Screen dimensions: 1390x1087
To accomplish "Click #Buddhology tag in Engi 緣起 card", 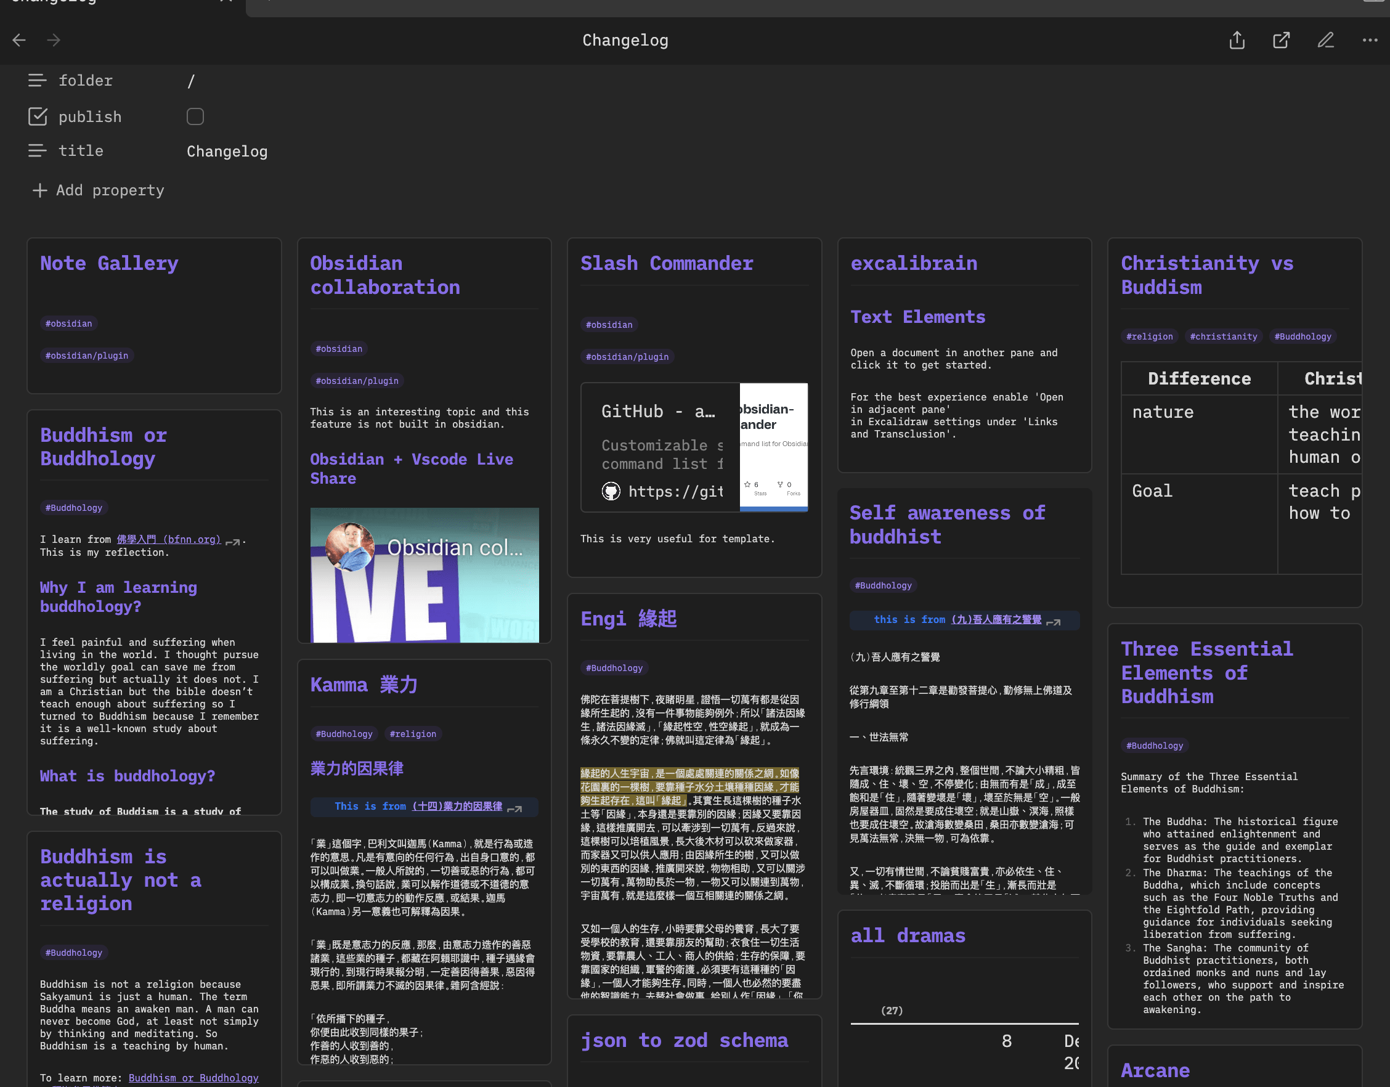I will click(x=614, y=667).
